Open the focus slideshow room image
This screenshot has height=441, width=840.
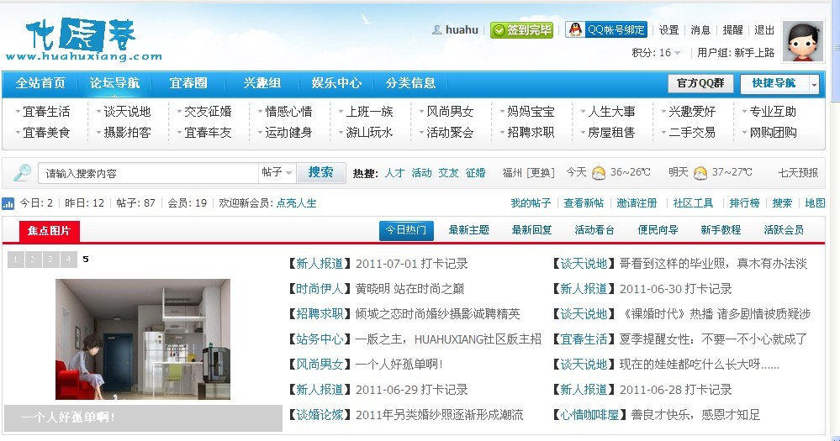pyautogui.click(x=143, y=339)
